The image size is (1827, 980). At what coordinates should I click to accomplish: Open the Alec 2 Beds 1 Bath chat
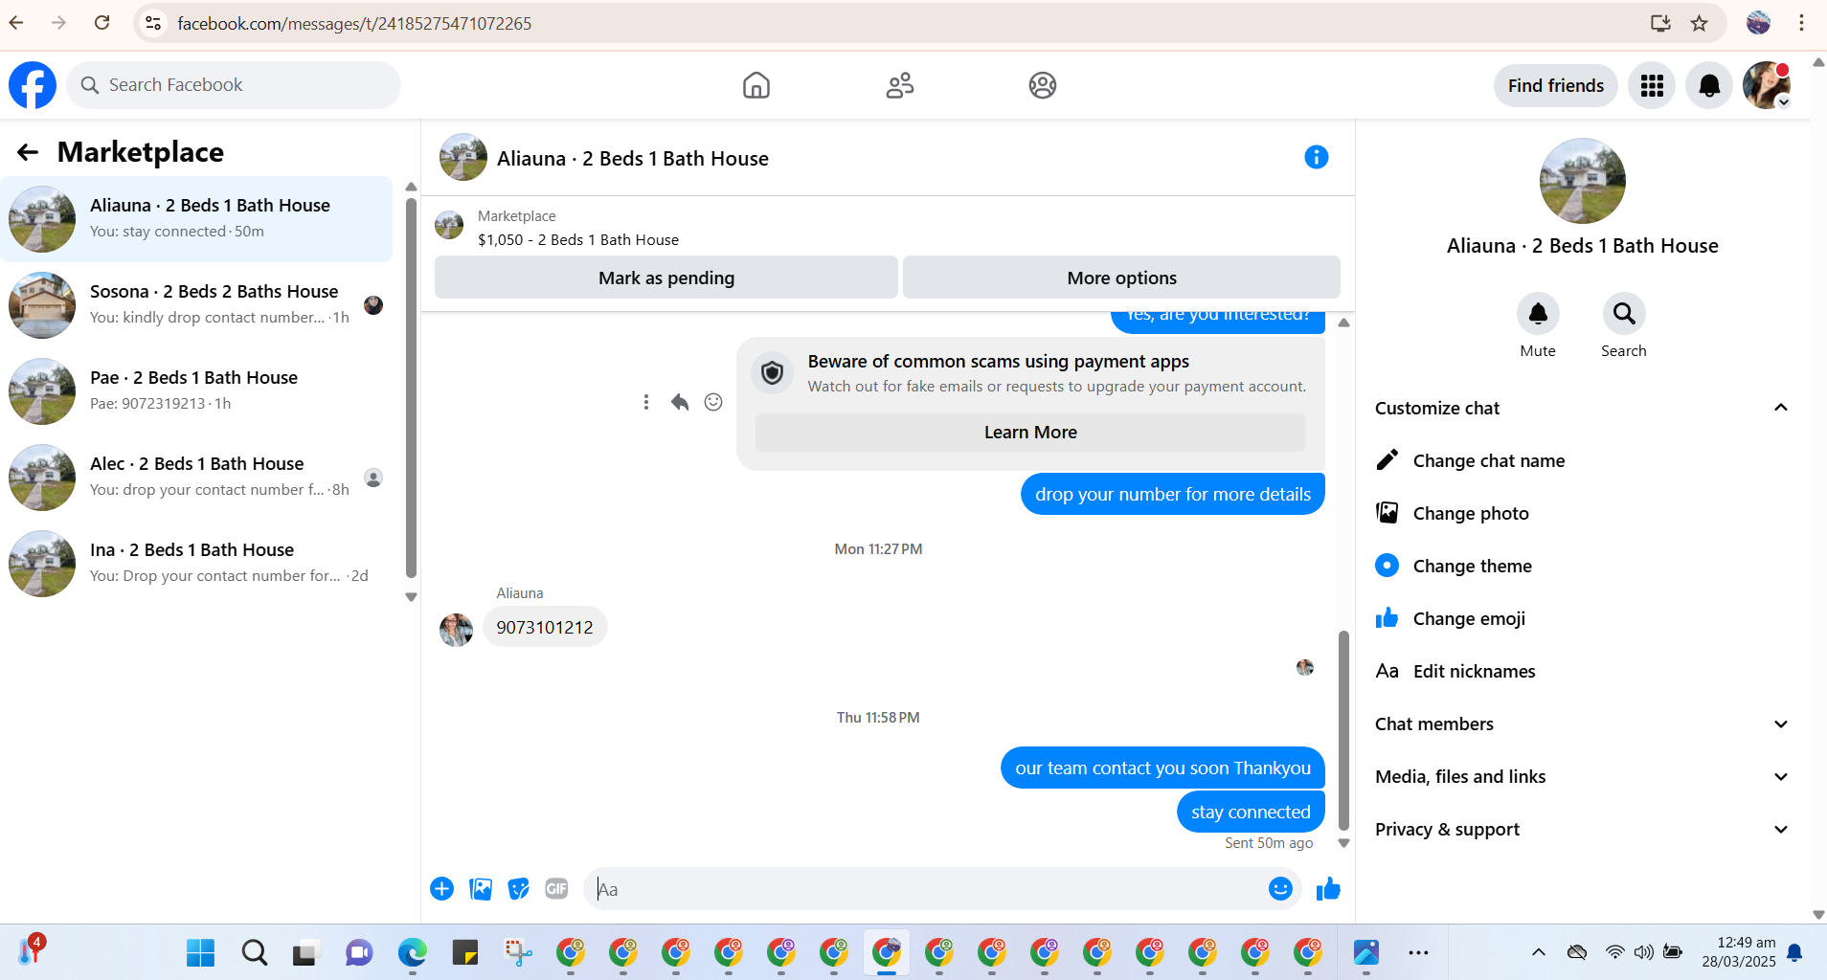(196, 478)
